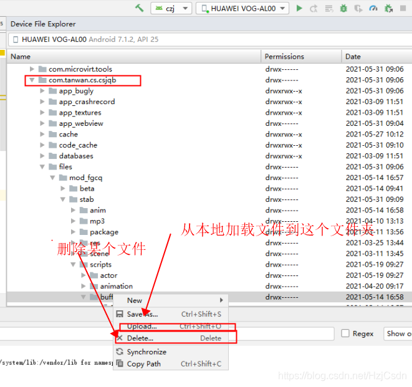Screen dimensions: 412x387
Task: Select the animation folder
Action: (x=116, y=286)
